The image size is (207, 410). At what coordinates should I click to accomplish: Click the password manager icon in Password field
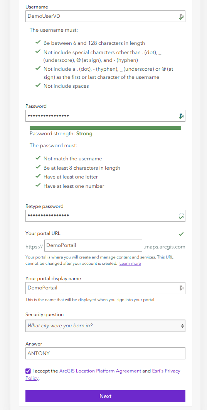pyautogui.click(x=181, y=116)
